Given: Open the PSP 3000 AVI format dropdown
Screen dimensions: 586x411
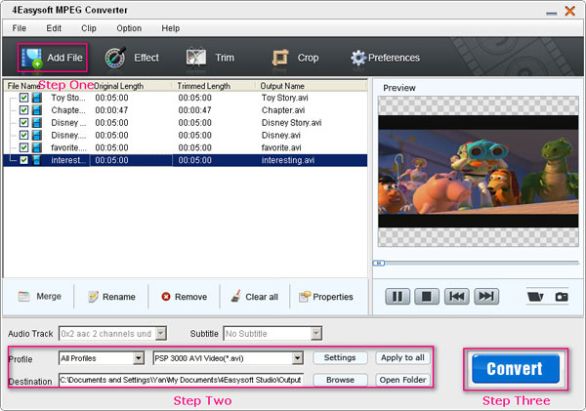Looking at the screenshot, I should pyautogui.click(x=298, y=358).
